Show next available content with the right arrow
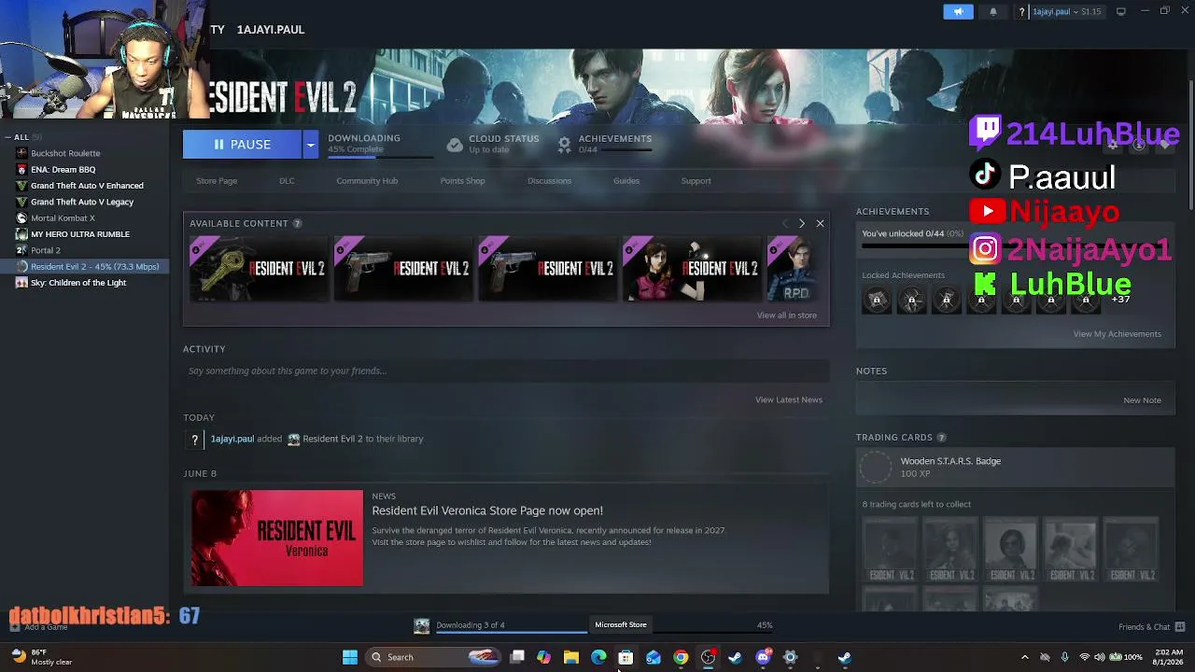This screenshot has height=672, width=1195. coord(801,224)
